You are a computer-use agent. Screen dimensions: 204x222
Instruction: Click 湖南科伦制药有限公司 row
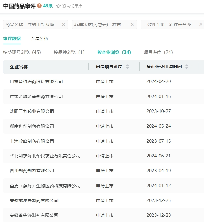tap(32, 126)
